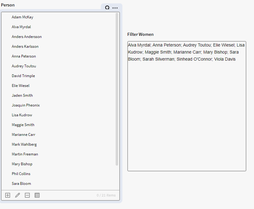Click David Trimple in the list
254x209 pixels.
pyautogui.click(x=23, y=76)
